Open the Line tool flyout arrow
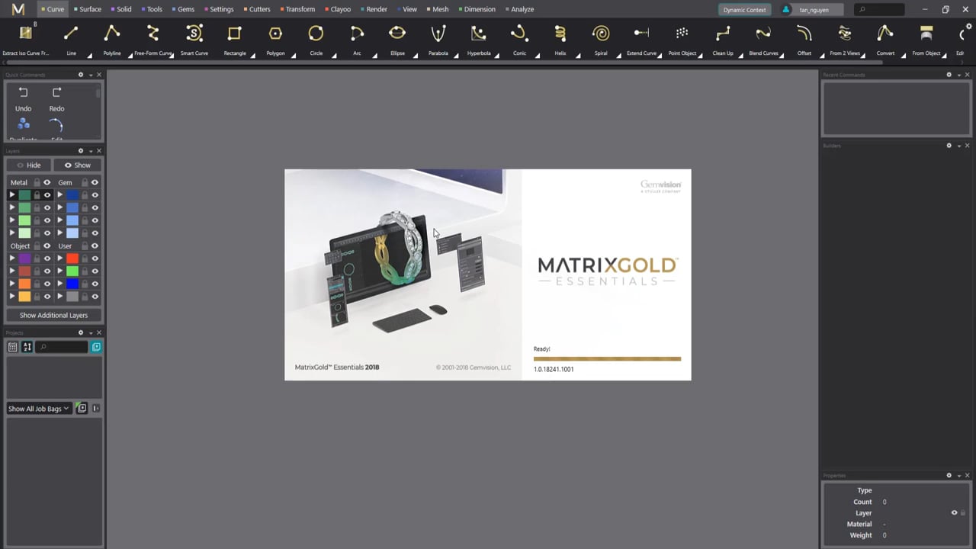Image resolution: width=976 pixels, height=549 pixels. click(89, 55)
